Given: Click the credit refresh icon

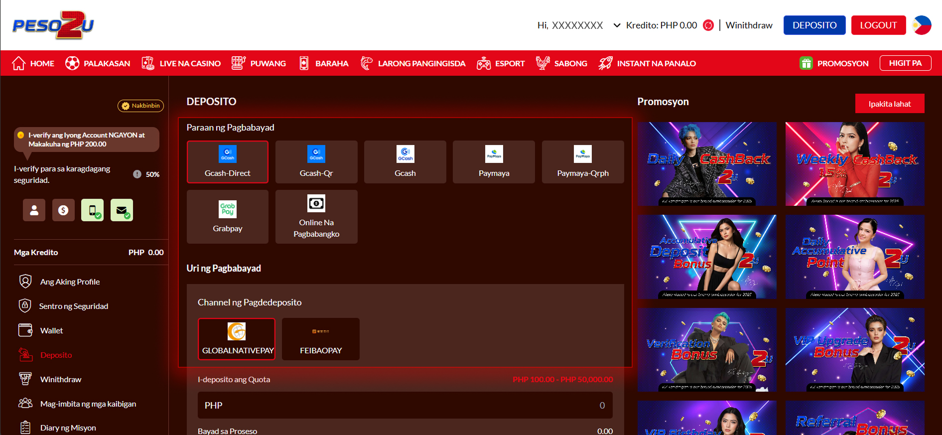Looking at the screenshot, I should [x=708, y=25].
